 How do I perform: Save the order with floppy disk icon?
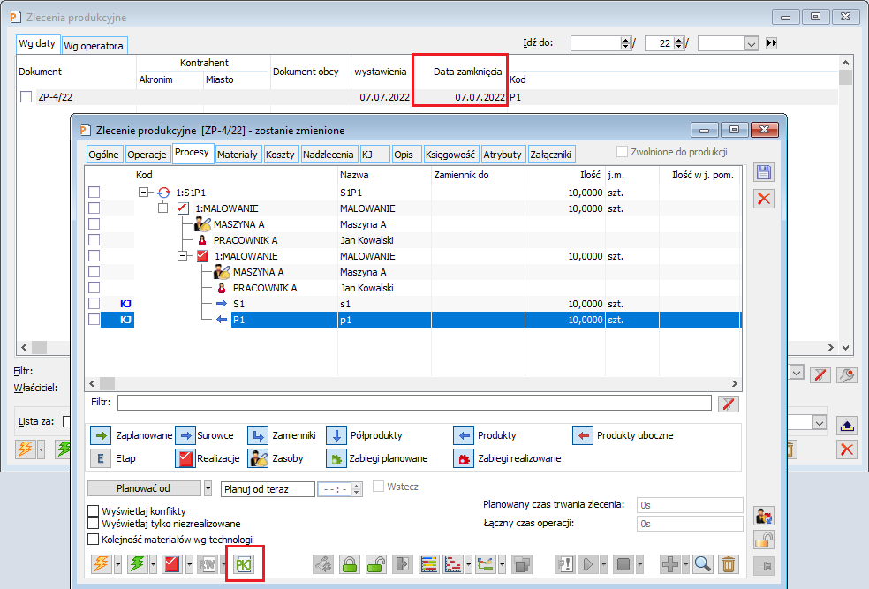[x=765, y=173]
